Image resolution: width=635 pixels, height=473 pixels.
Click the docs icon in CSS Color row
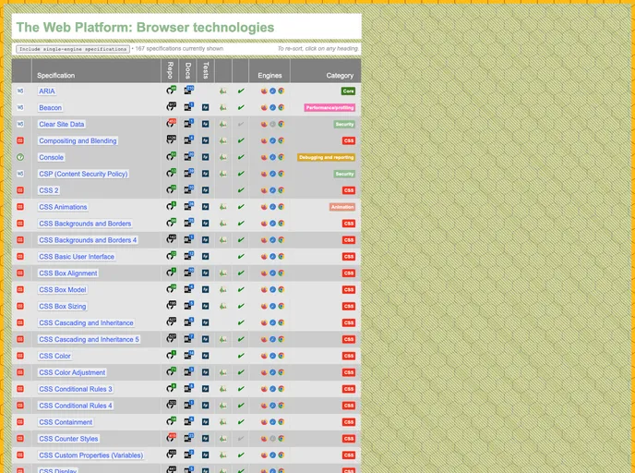pos(188,355)
